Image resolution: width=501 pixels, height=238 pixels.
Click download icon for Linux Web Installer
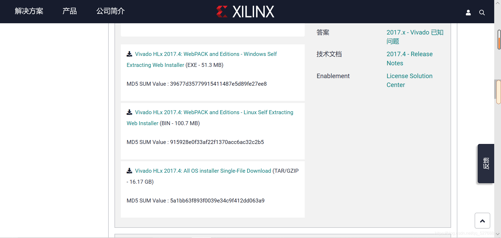tap(129, 112)
